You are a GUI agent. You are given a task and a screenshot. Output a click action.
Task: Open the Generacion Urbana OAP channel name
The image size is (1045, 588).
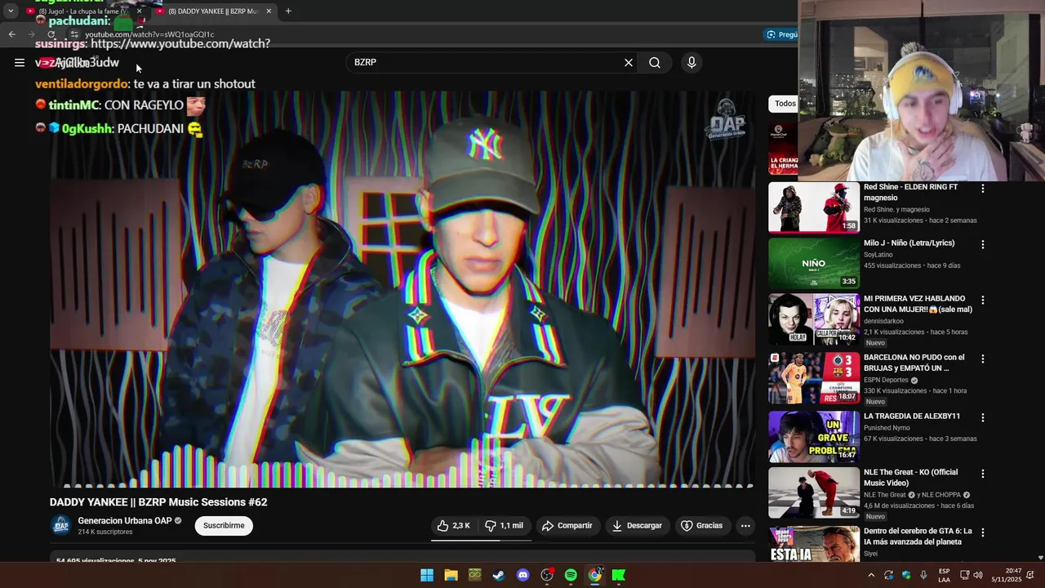click(125, 520)
